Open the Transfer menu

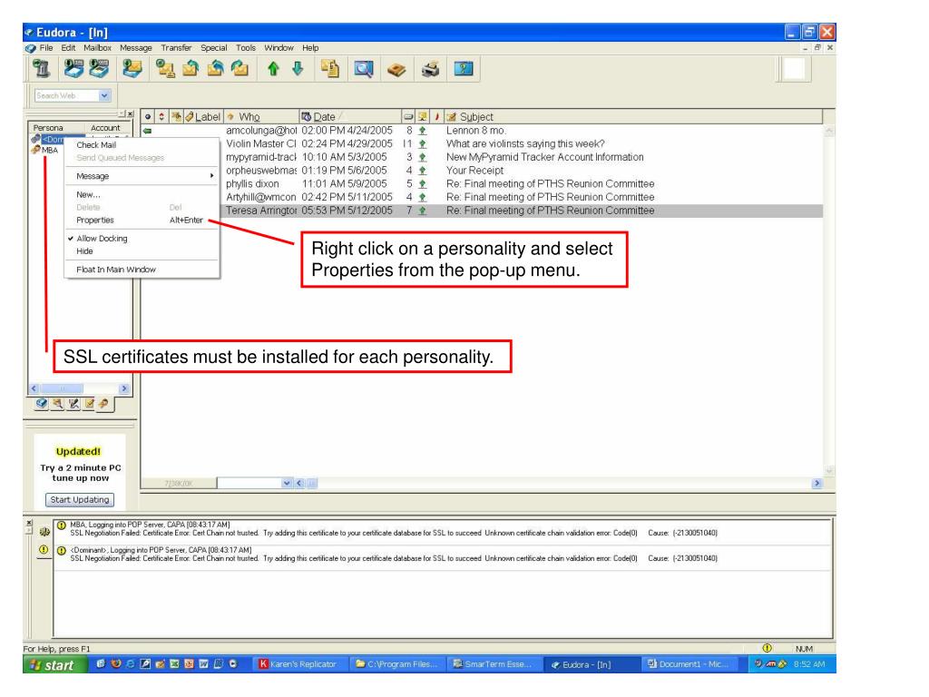[x=176, y=48]
